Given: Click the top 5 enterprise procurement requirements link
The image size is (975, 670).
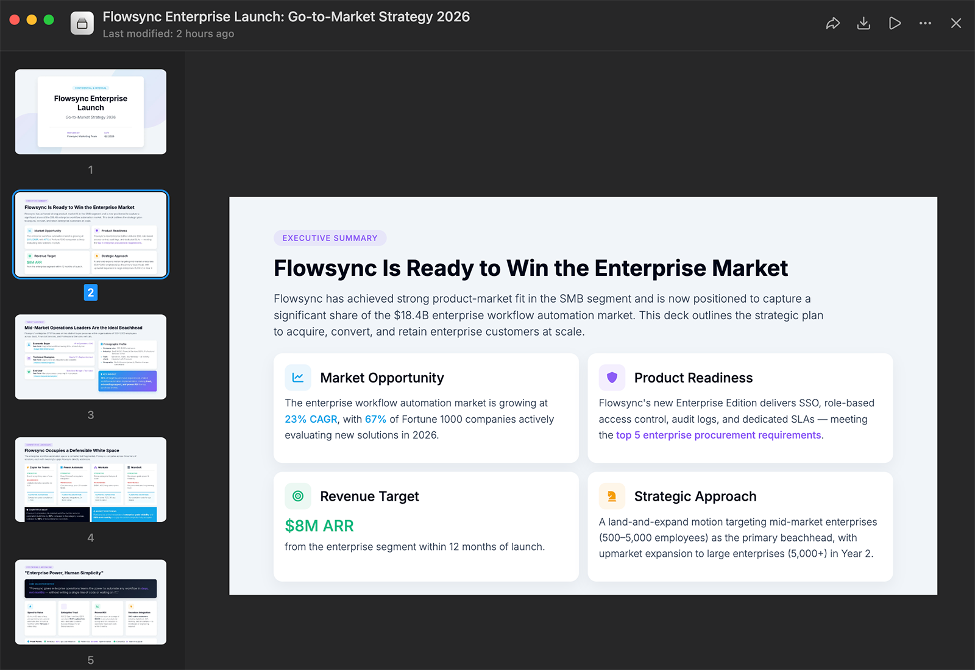Looking at the screenshot, I should point(718,435).
